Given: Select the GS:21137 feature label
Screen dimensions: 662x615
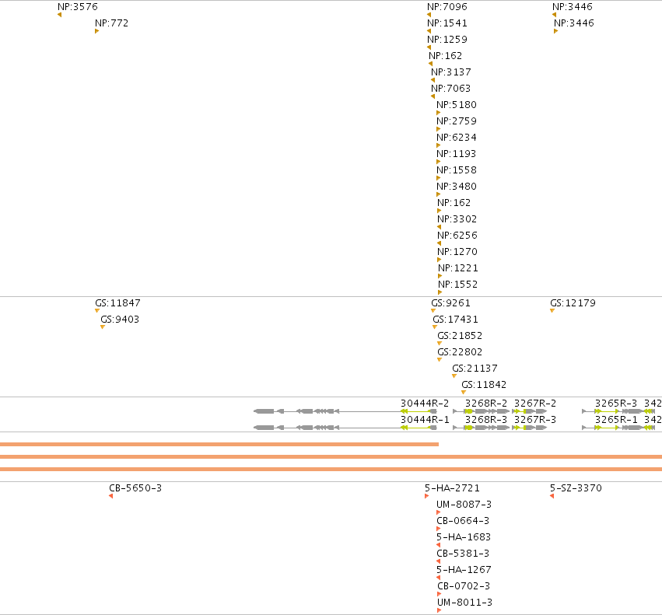Looking at the screenshot, I should (x=475, y=369).
